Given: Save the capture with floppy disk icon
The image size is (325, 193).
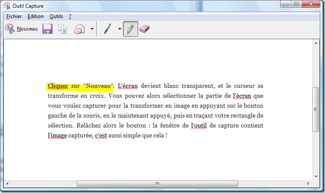Looking at the screenshot, I should tap(47, 29).
